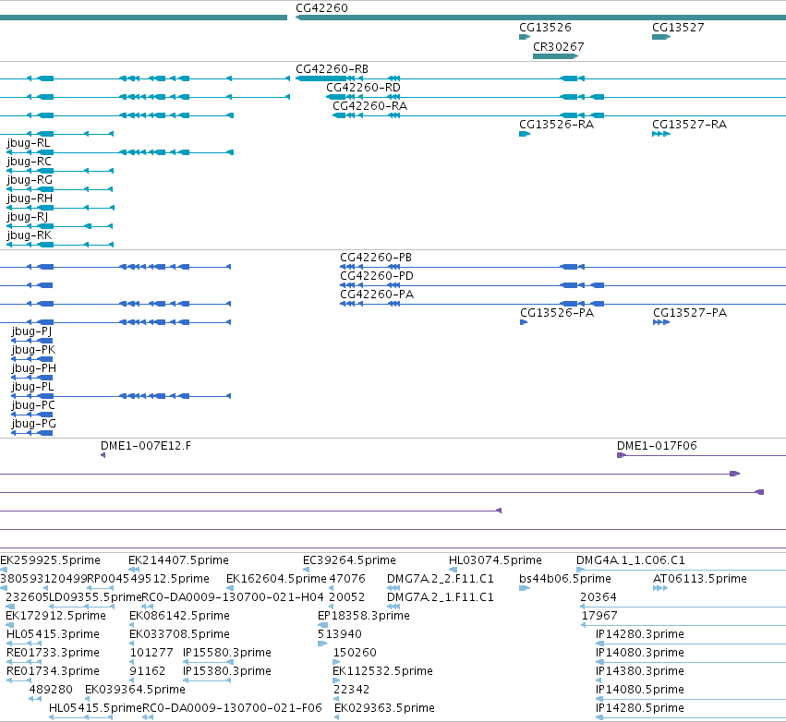Click the EK039364.5prime EST label

(x=135, y=690)
